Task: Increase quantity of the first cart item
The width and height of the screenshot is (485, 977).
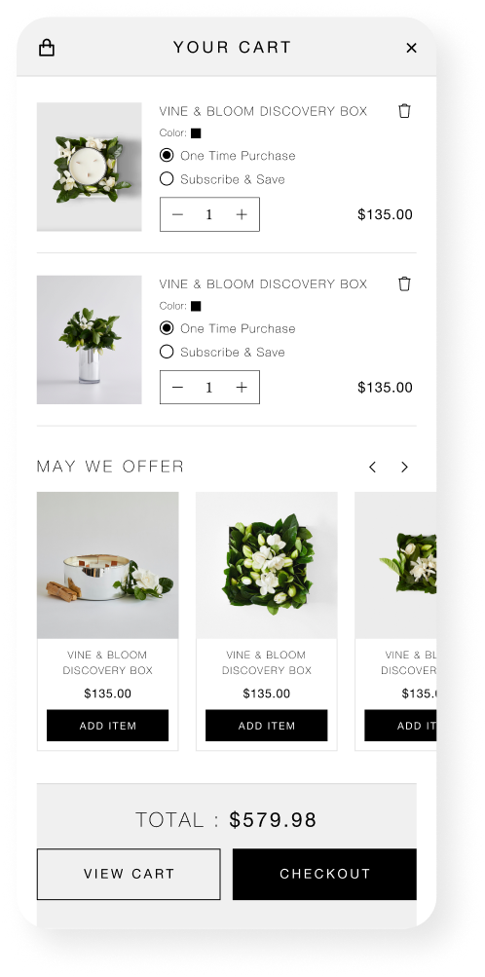Action: click(x=242, y=214)
